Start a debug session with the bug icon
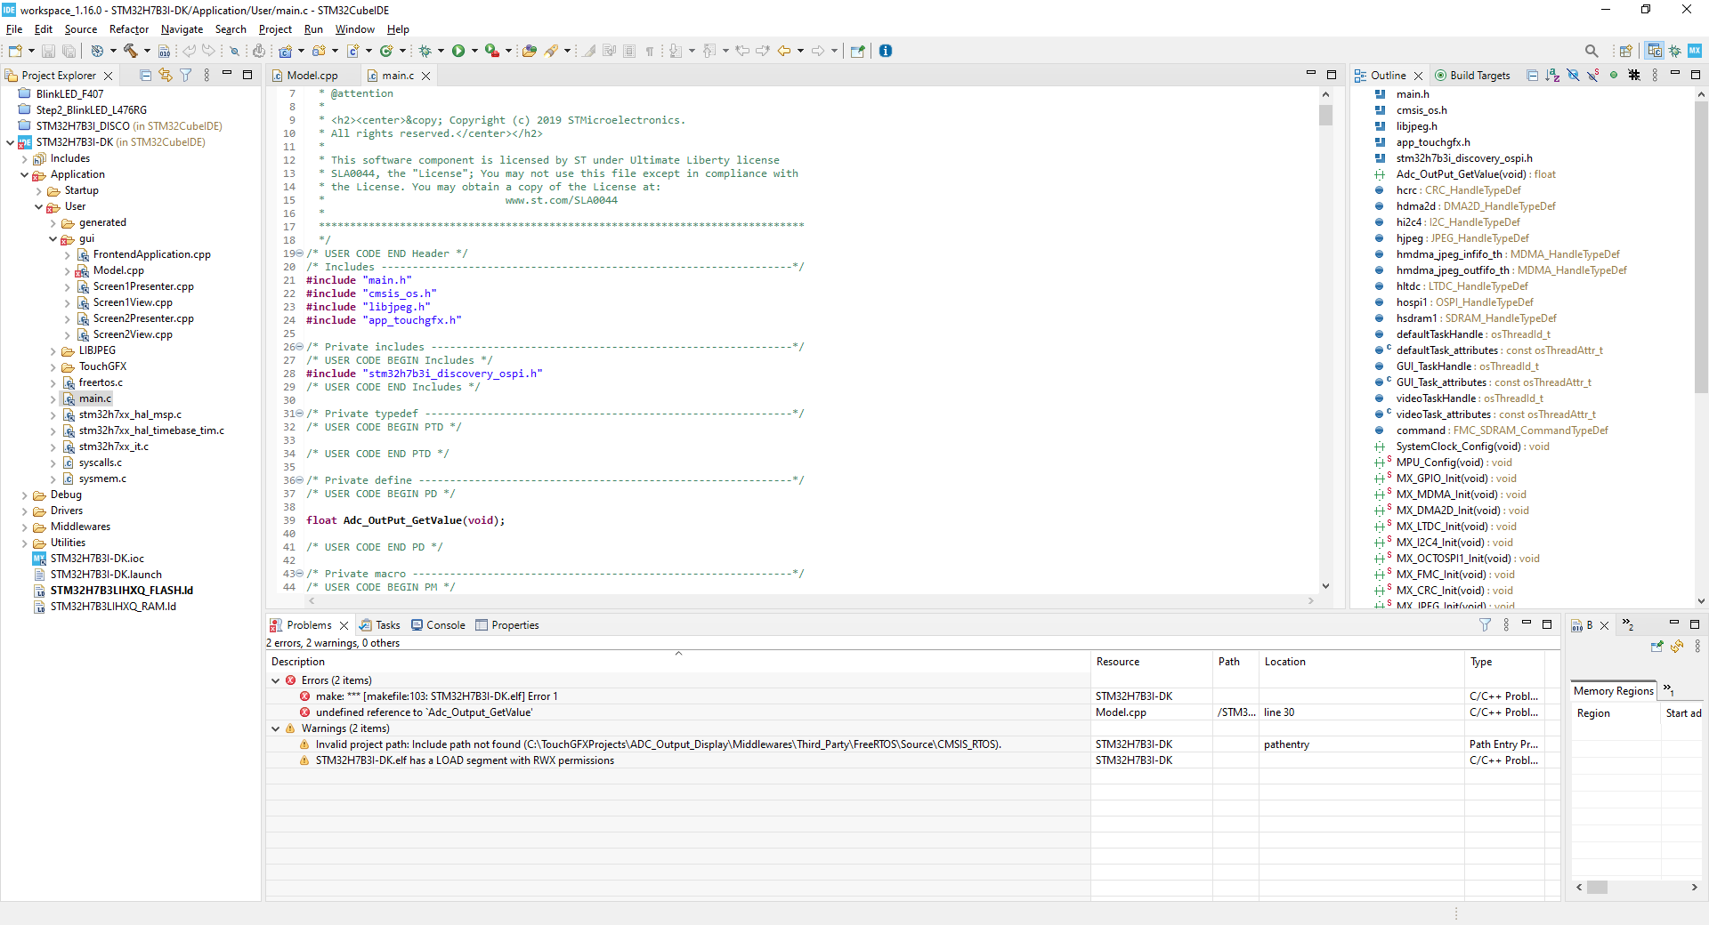Viewport: 1709px width, 925px height. click(425, 51)
